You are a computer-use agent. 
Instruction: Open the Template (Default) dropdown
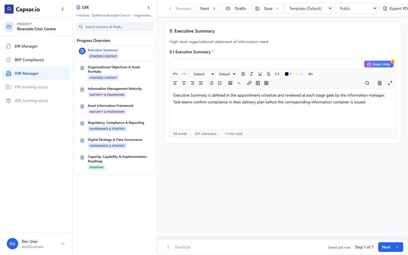(x=308, y=8)
